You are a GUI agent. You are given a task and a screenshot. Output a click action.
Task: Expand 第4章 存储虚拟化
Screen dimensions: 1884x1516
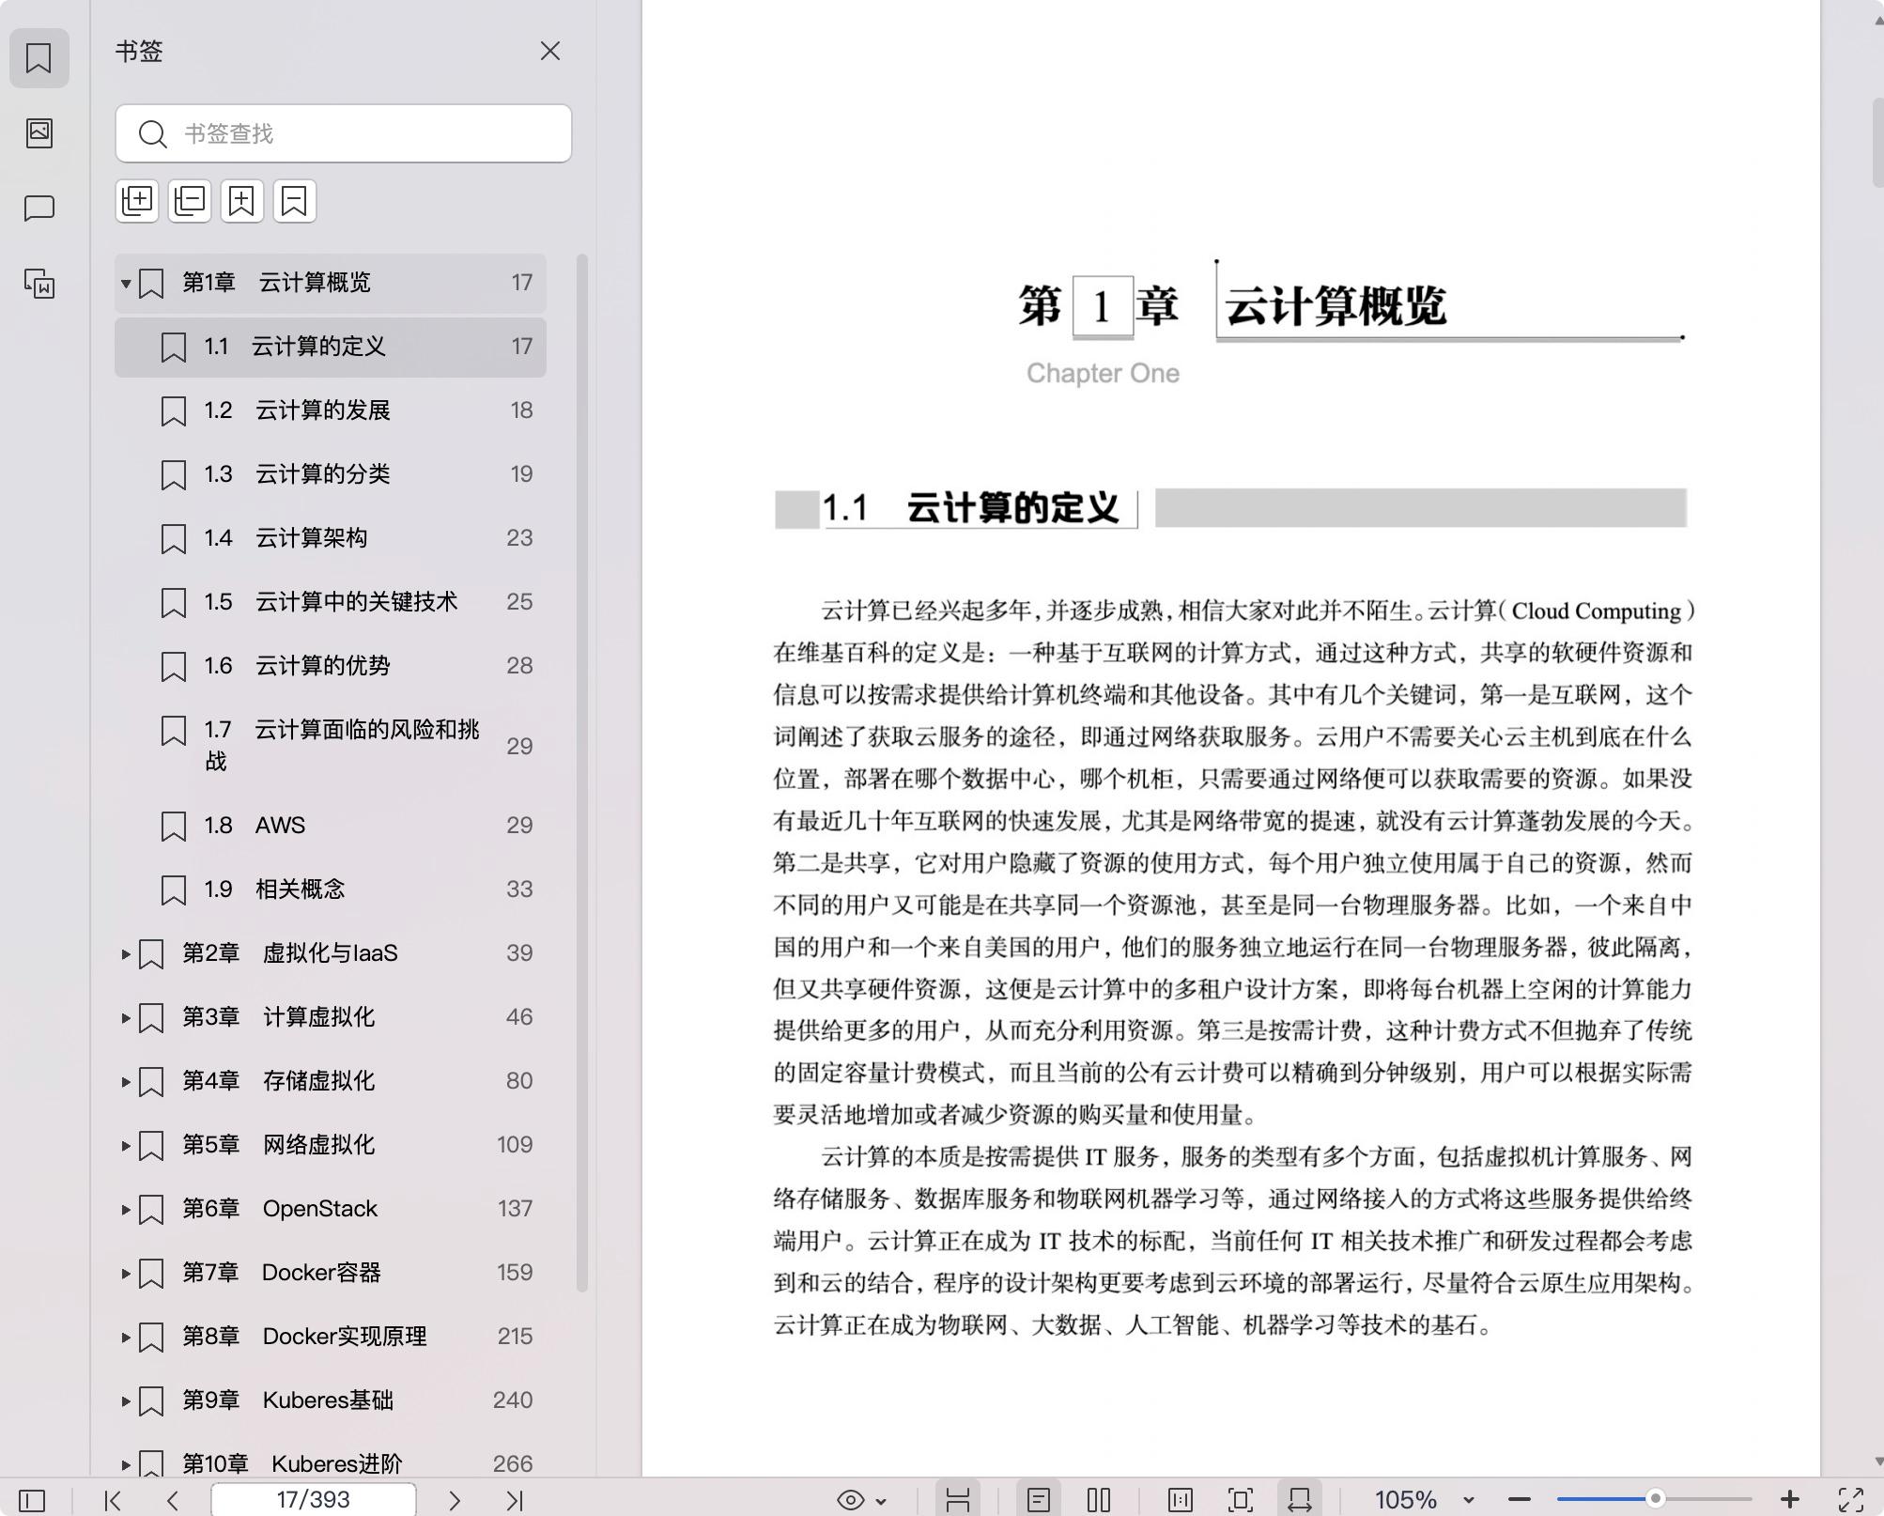(x=126, y=1081)
